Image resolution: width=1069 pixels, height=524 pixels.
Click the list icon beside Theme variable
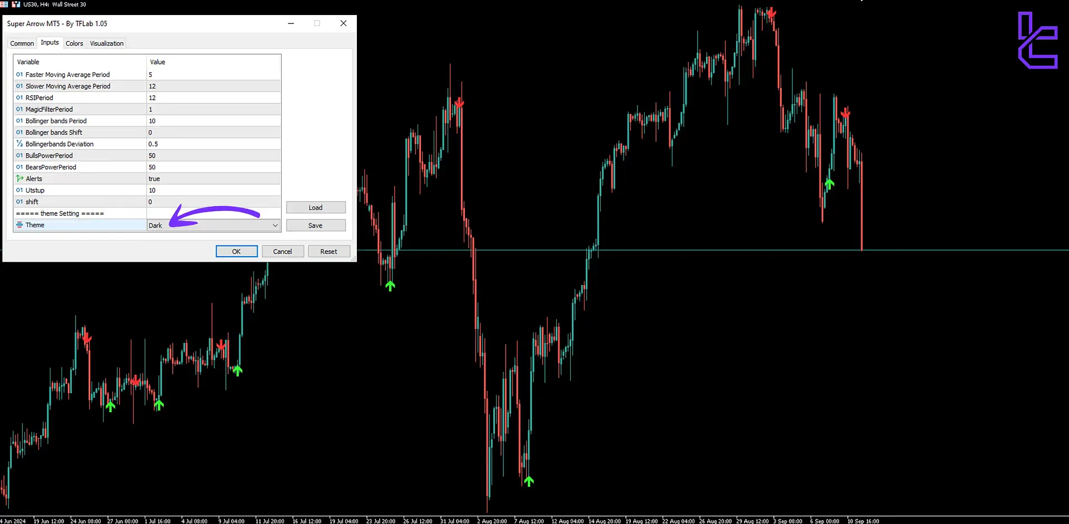click(x=19, y=225)
